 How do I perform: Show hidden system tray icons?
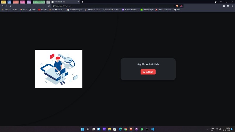(208, 129)
